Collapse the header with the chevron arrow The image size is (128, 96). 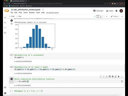coord(122,16)
